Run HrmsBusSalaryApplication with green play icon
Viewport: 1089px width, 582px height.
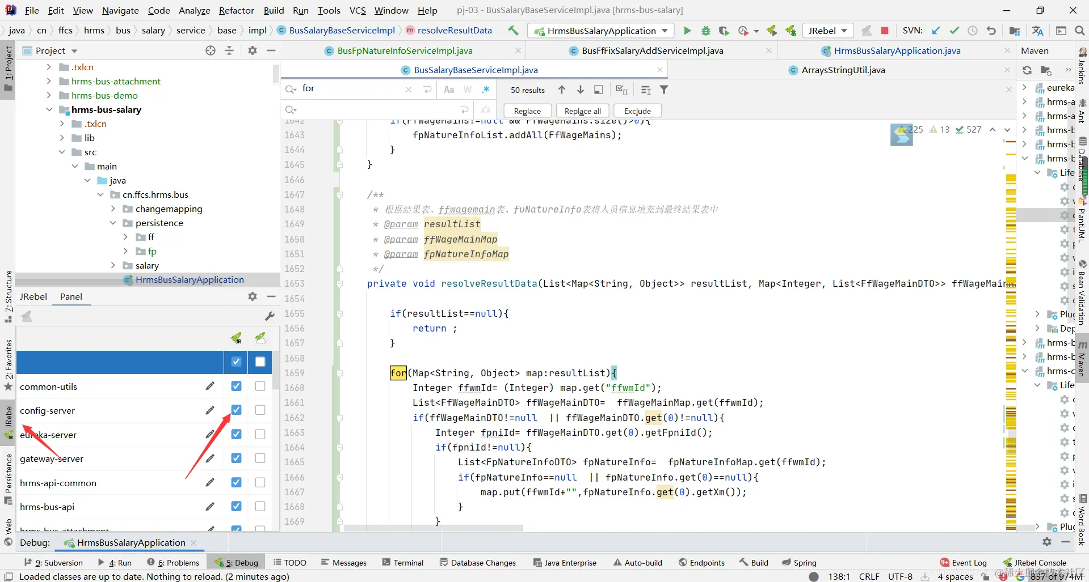click(x=687, y=31)
